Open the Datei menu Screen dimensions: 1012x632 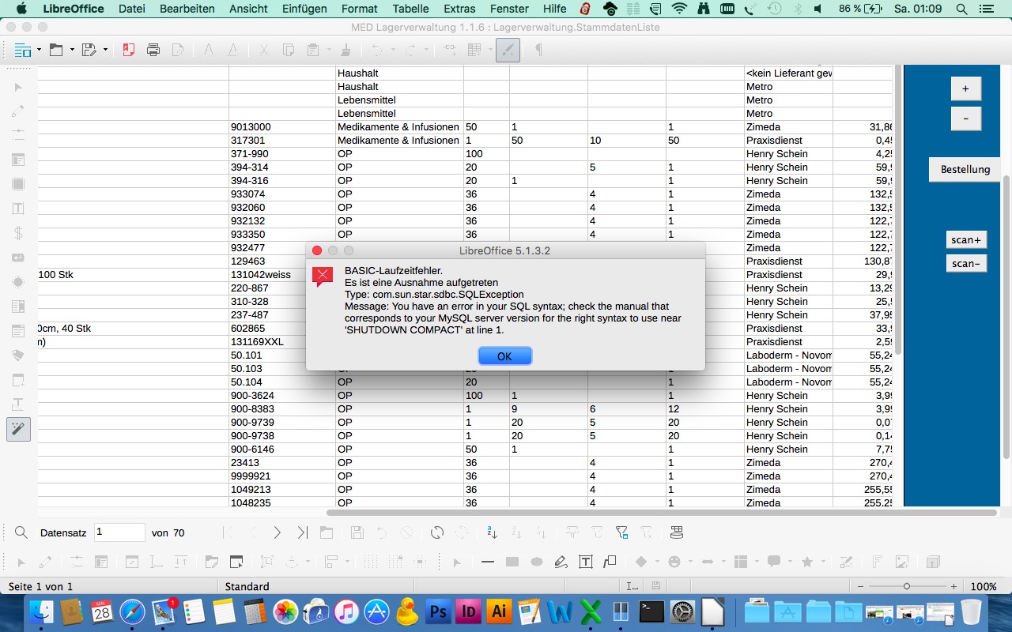click(132, 9)
